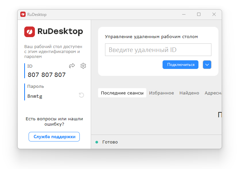Screen dimensions: 239x169
Task: Click the ID number 807 807 807
Action: coord(47,75)
